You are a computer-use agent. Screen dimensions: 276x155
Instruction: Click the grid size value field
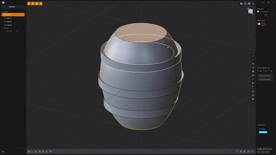[266, 15]
